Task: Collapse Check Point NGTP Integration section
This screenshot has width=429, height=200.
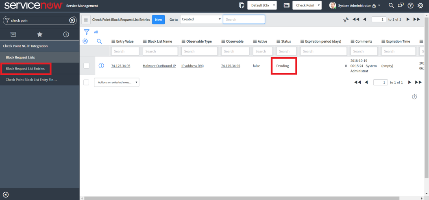Action: point(25,46)
